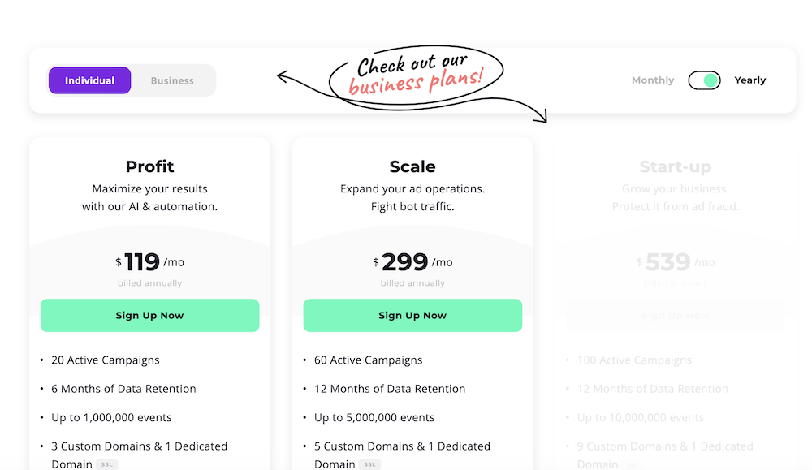812x470 pixels.
Task: Sign up for the Scale plan
Action: 412,315
